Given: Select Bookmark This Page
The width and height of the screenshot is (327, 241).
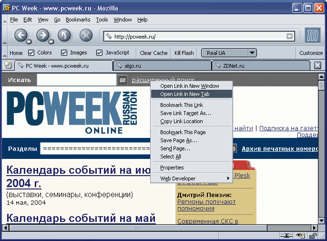Looking at the screenshot, I should pyautogui.click(x=191, y=132).
